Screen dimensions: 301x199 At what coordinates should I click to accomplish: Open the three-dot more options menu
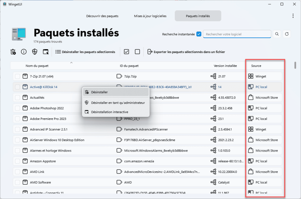click(293, 16)
